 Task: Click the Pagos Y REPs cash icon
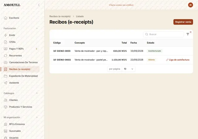tap(6, 49)
